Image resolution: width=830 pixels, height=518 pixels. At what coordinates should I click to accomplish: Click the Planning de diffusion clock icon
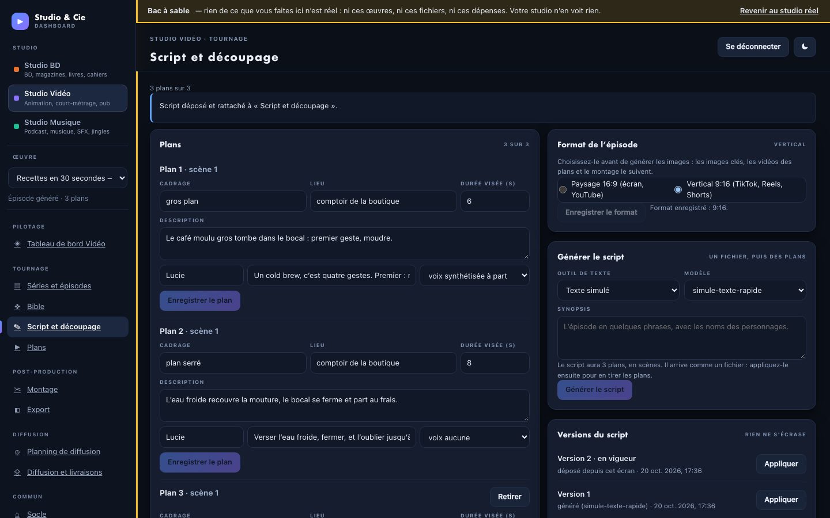point(17,452)
